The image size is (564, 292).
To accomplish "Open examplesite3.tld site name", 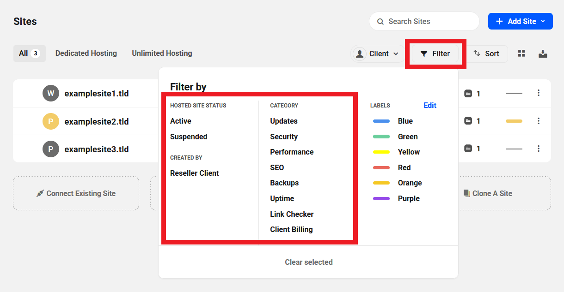I will (97, 149).
